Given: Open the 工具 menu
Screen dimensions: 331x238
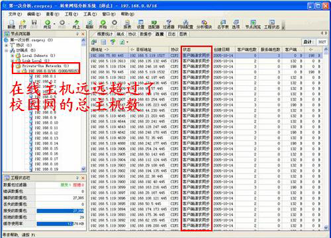Looking at the screenshot, I should point(90,14).
